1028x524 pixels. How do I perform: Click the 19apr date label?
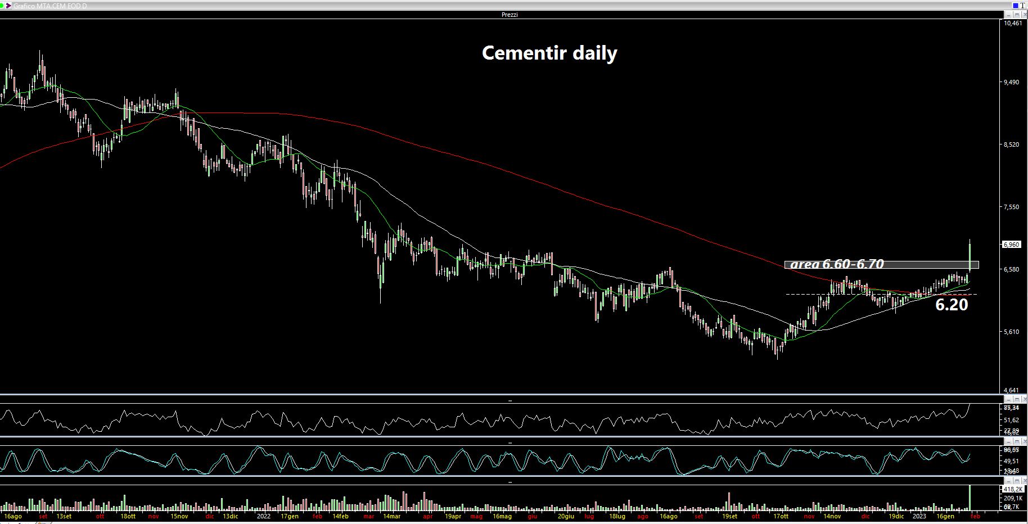453,516
